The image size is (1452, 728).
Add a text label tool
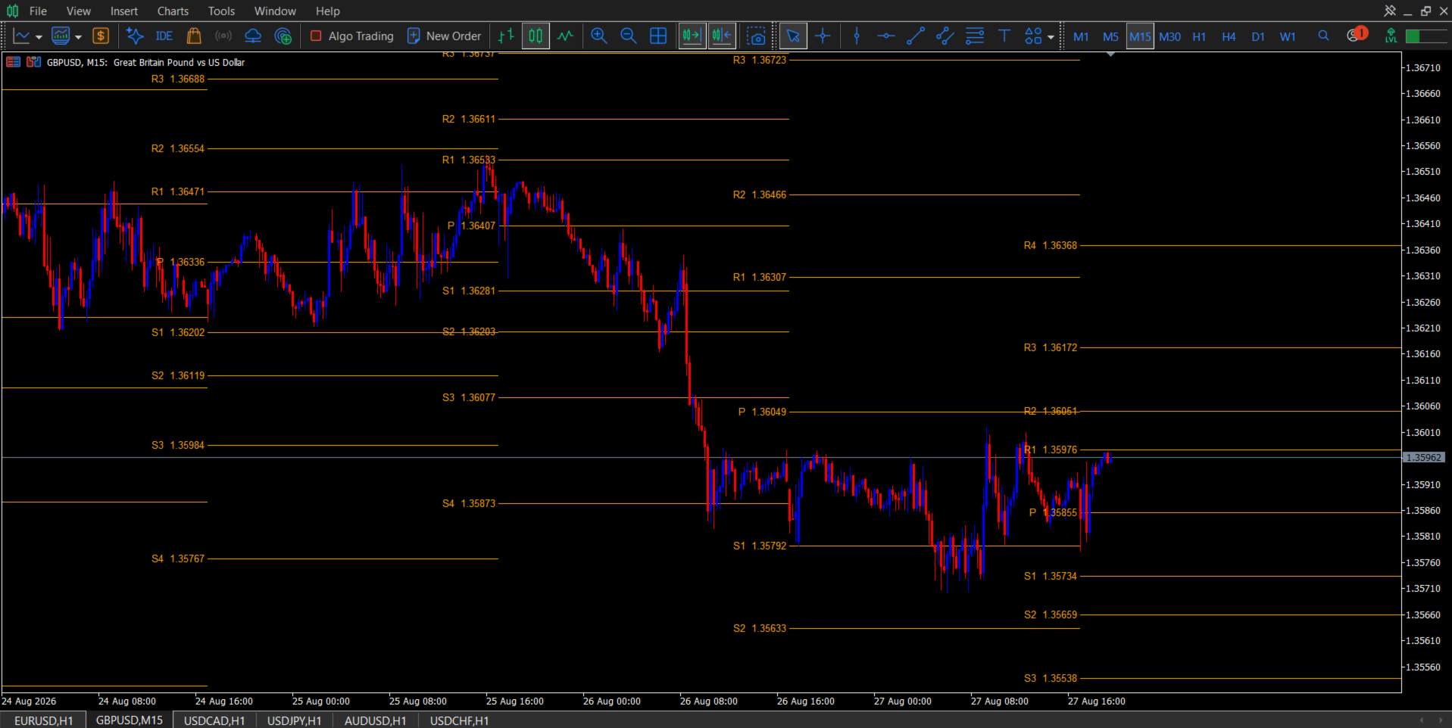tap(1004, 36)
